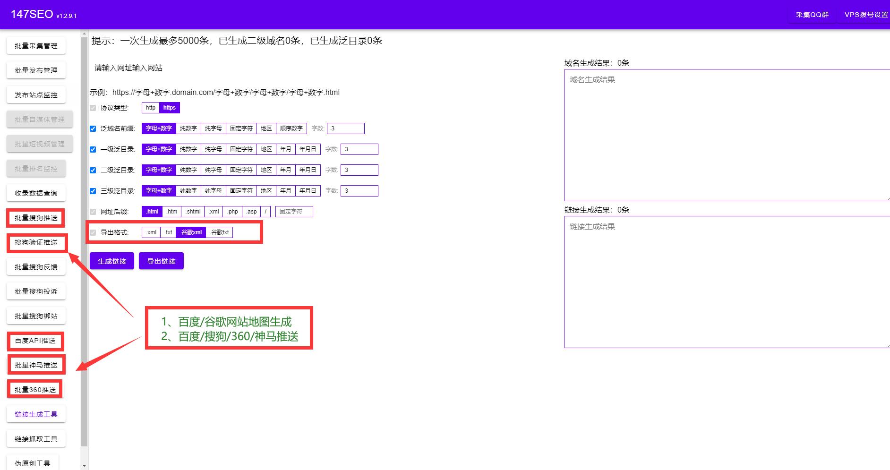890x470 pixels.
Task: Open the 搜狗验证推送 tool
Action: (37, 242)
